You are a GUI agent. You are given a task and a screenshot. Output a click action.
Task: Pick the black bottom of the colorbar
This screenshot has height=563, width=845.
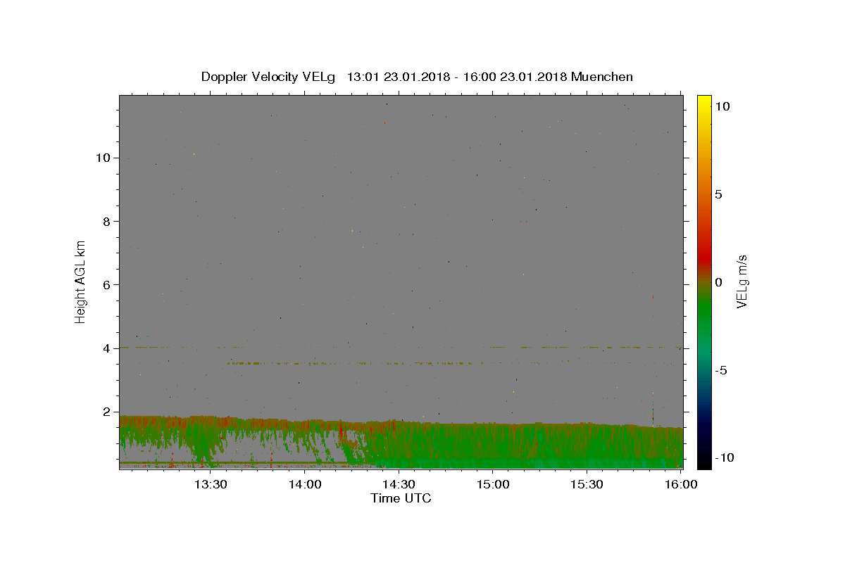[704, 461]
